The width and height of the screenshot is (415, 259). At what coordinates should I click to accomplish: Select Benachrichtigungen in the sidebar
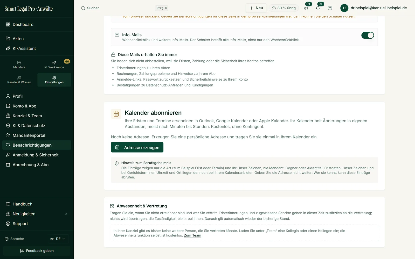[x=37, y=145]
